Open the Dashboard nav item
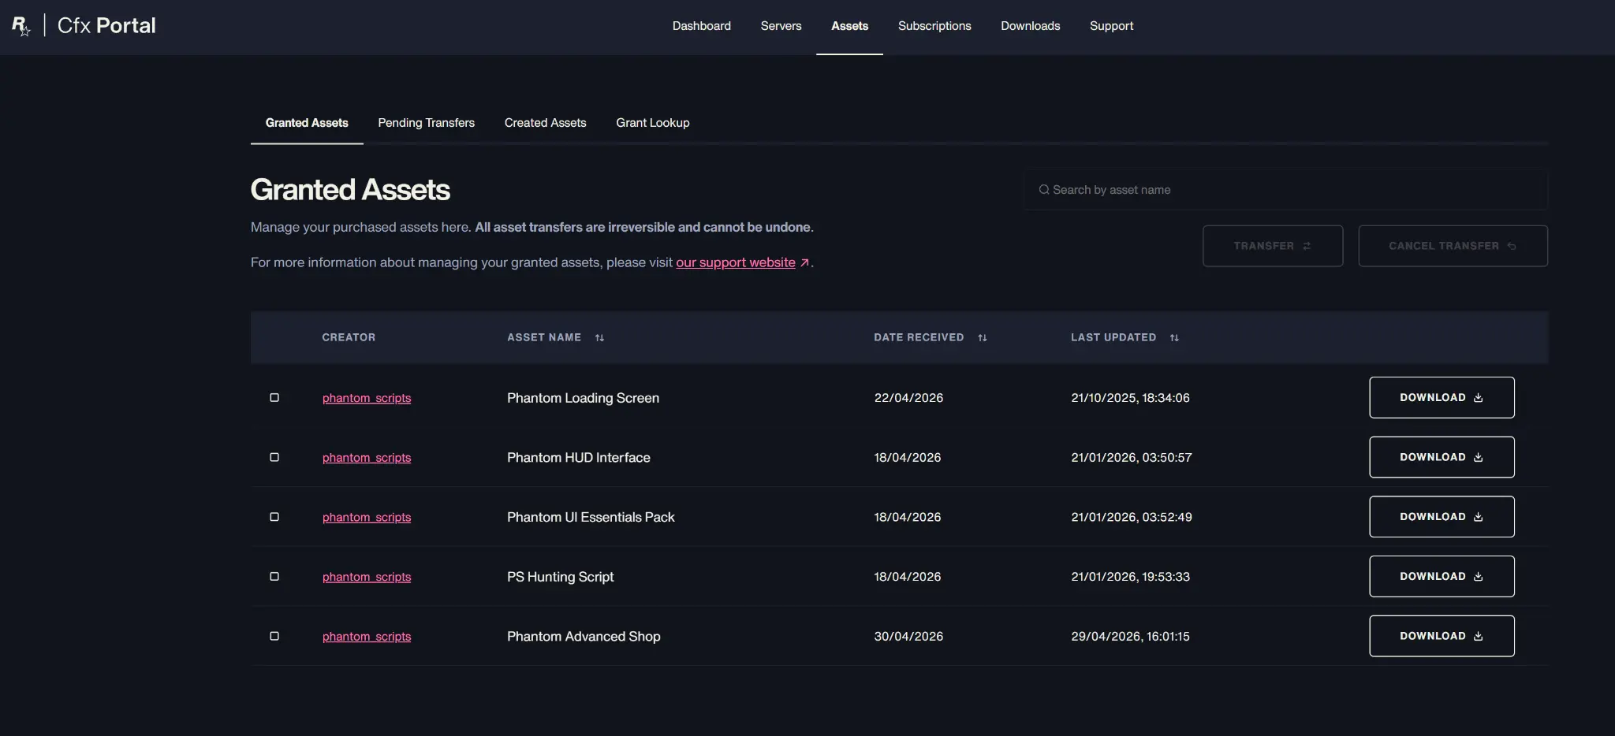The height and width of the screenshot is (736, 1615). pos(702,26)
